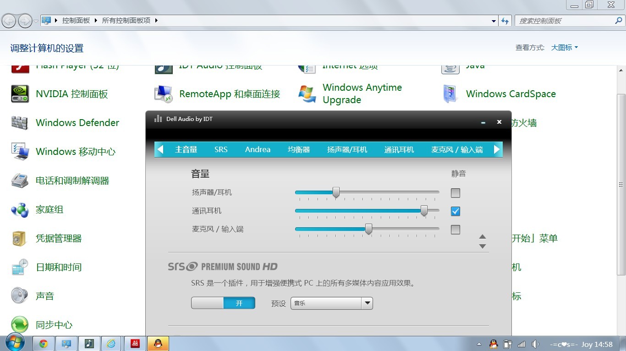This screenshot has width=626, height=351.
Task: Open Windows Anytime Upgrade icon
Action: (307, 94)
